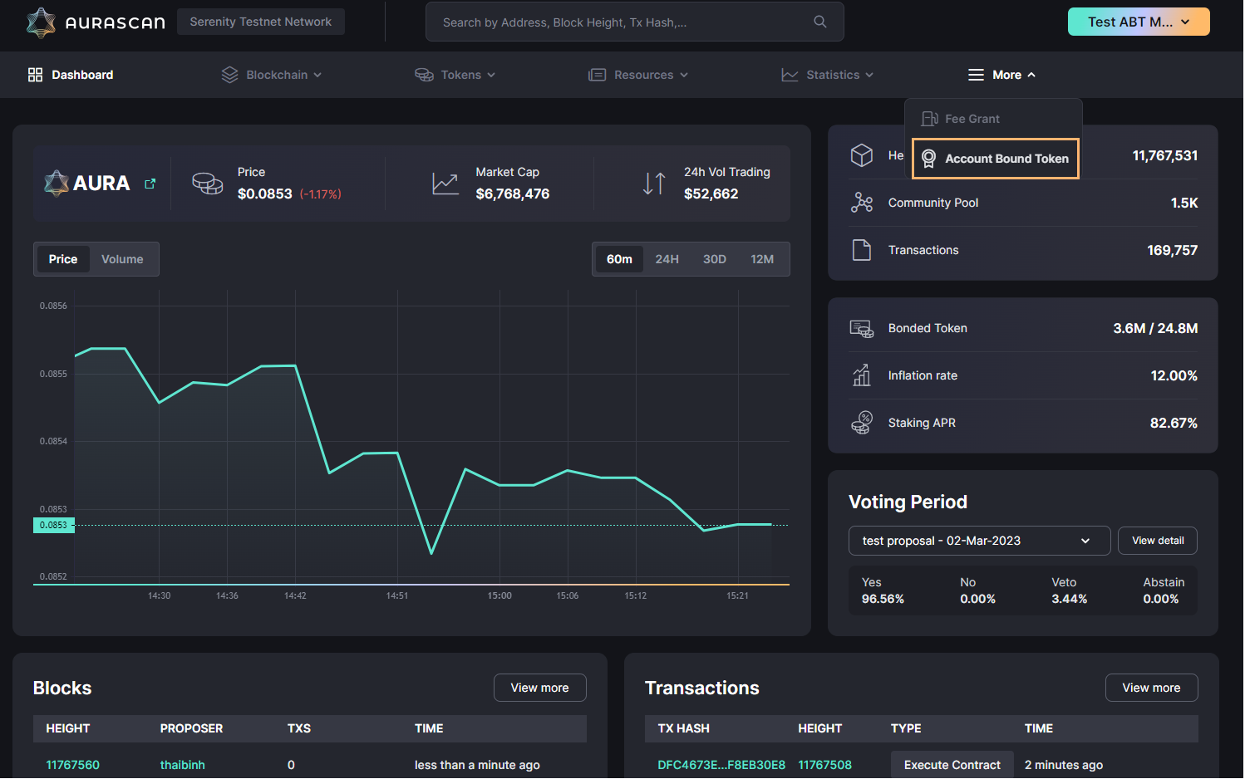Click the Community Pool value 1.5K
Image resolution: width=1245 pixels, height=779 pixels.
pos(1184,203)
